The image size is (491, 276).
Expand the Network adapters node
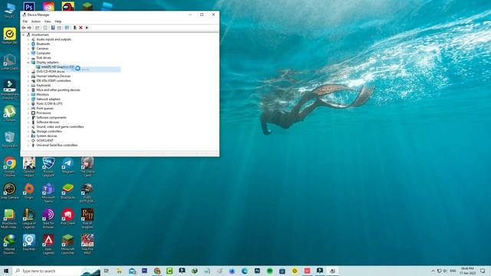pos(28,99)
